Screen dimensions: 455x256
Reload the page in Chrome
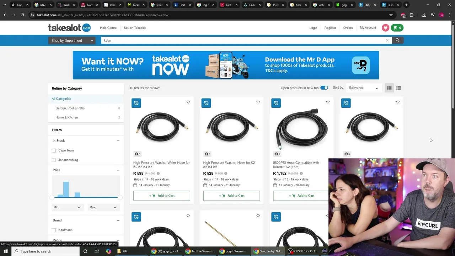(22, 15)
